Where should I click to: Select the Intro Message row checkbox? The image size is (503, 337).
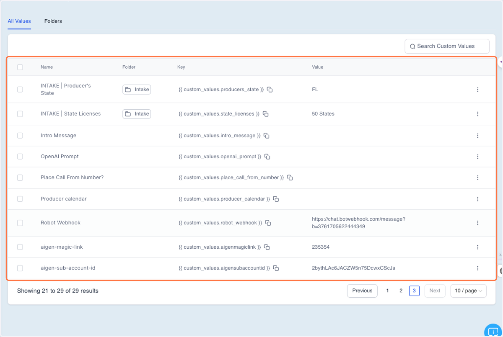pos(20,136)
